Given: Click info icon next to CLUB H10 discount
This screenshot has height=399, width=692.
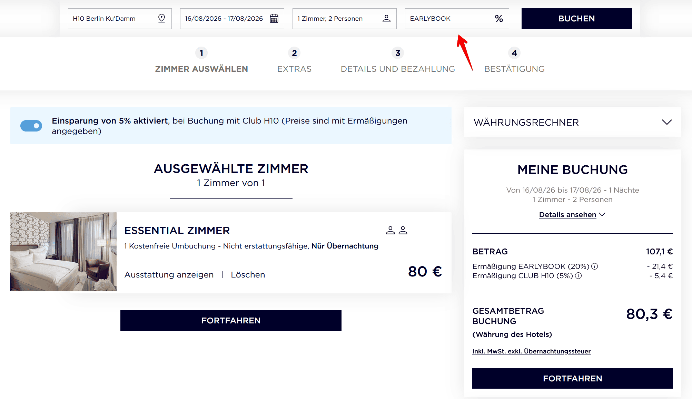Looking at the screenshot, I should tap(579, 275).
